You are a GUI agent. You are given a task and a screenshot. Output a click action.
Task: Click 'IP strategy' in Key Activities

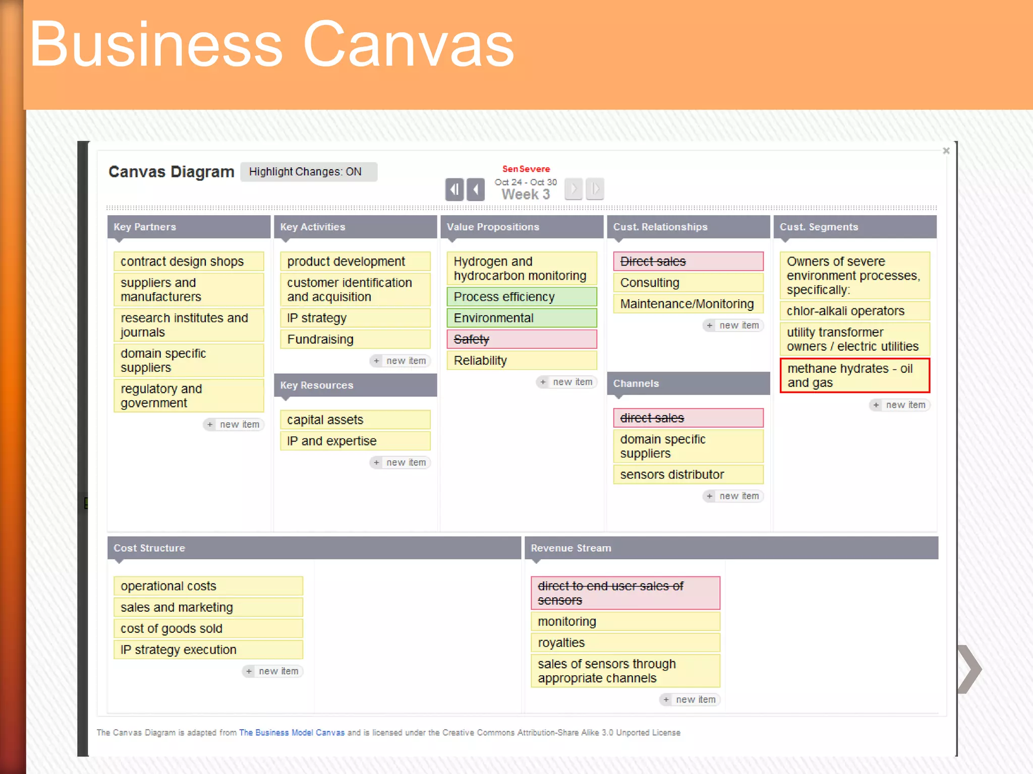tap(355, 318)
